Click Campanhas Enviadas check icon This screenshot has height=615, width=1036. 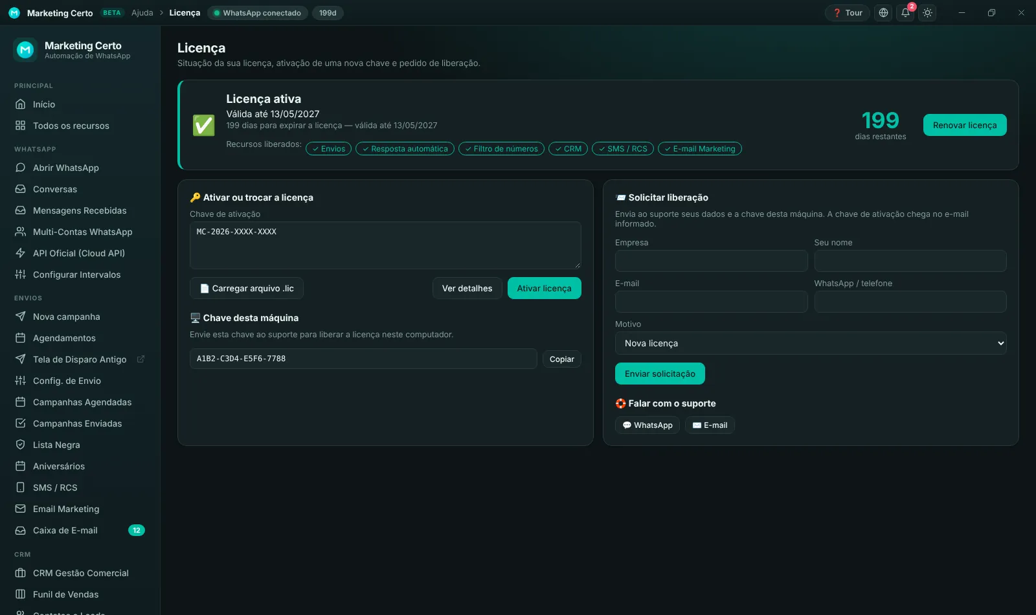pyautogui.click(x=21, y=423)
